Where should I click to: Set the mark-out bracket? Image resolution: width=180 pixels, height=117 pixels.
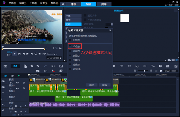[53, 48]
